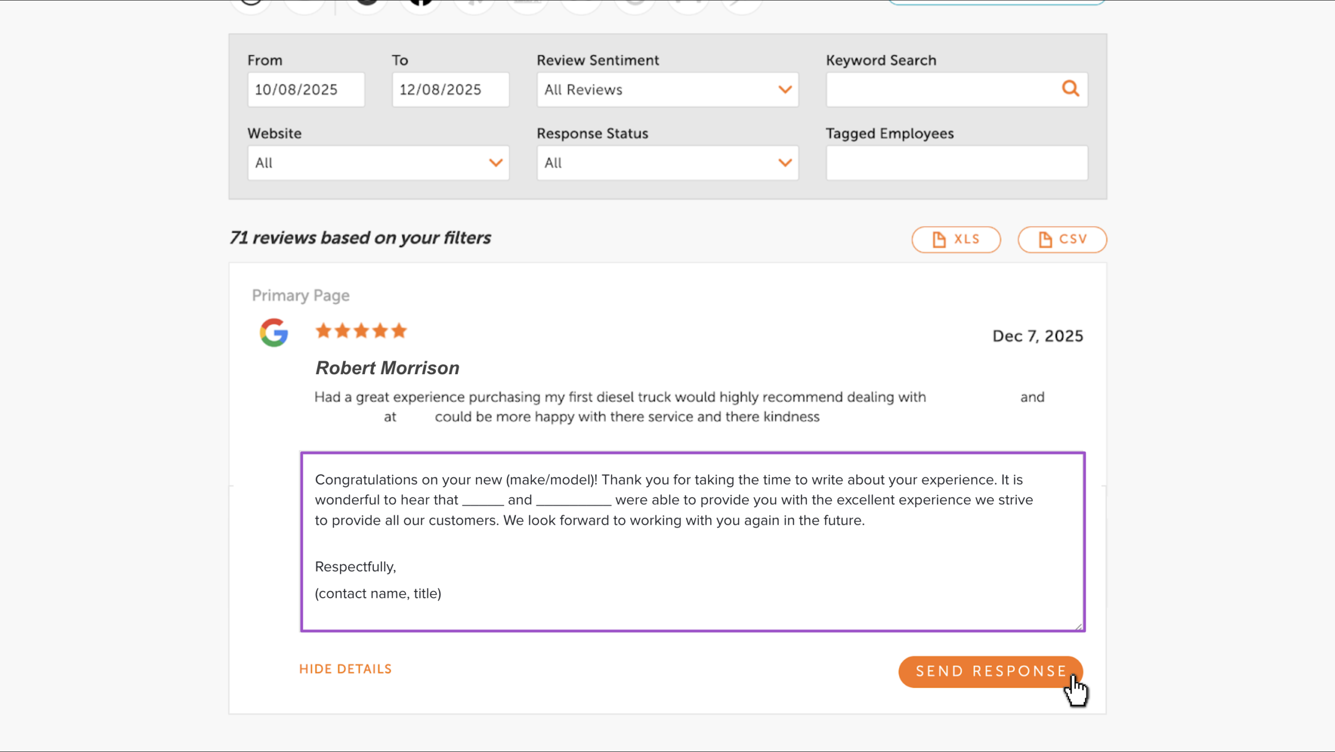This screenshot has width=1335, height=752.
Task: Click the five-star rating on Robert Morrison's review
Action: click(x=361, y=331)
